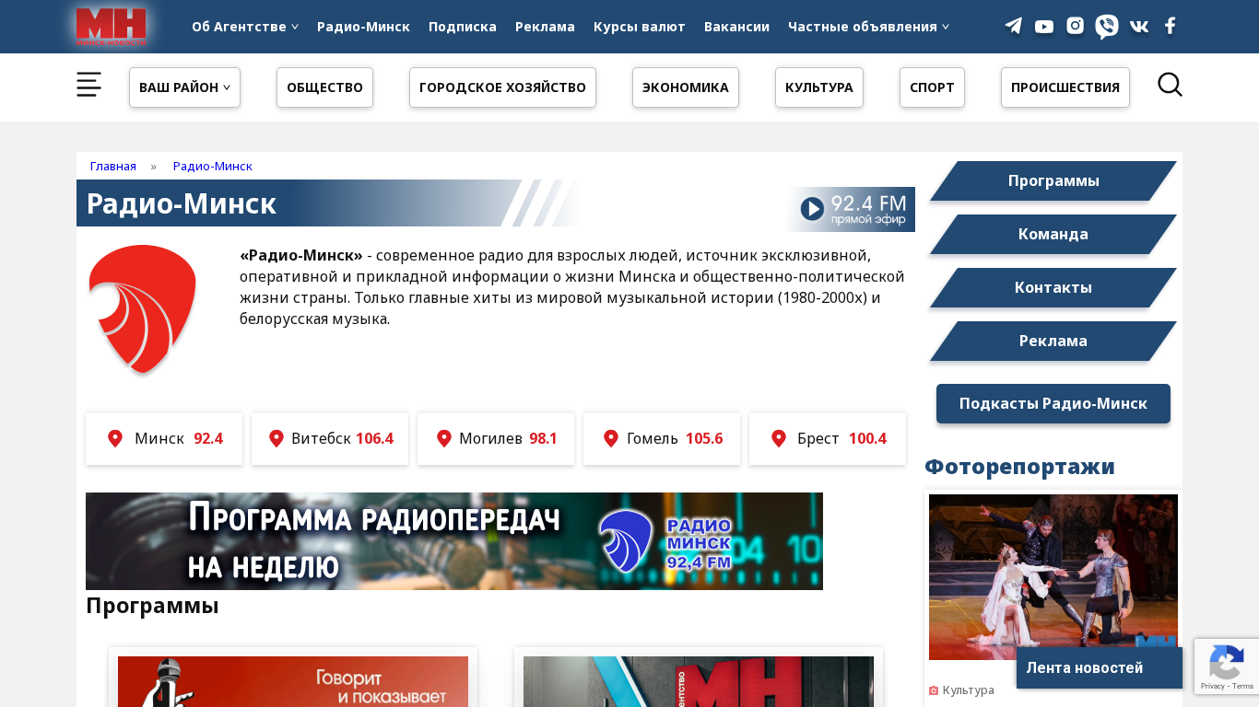Click the red Радио-Минск logo
The width and height of the screenshot is (1259, 707).
click(143, 309)
